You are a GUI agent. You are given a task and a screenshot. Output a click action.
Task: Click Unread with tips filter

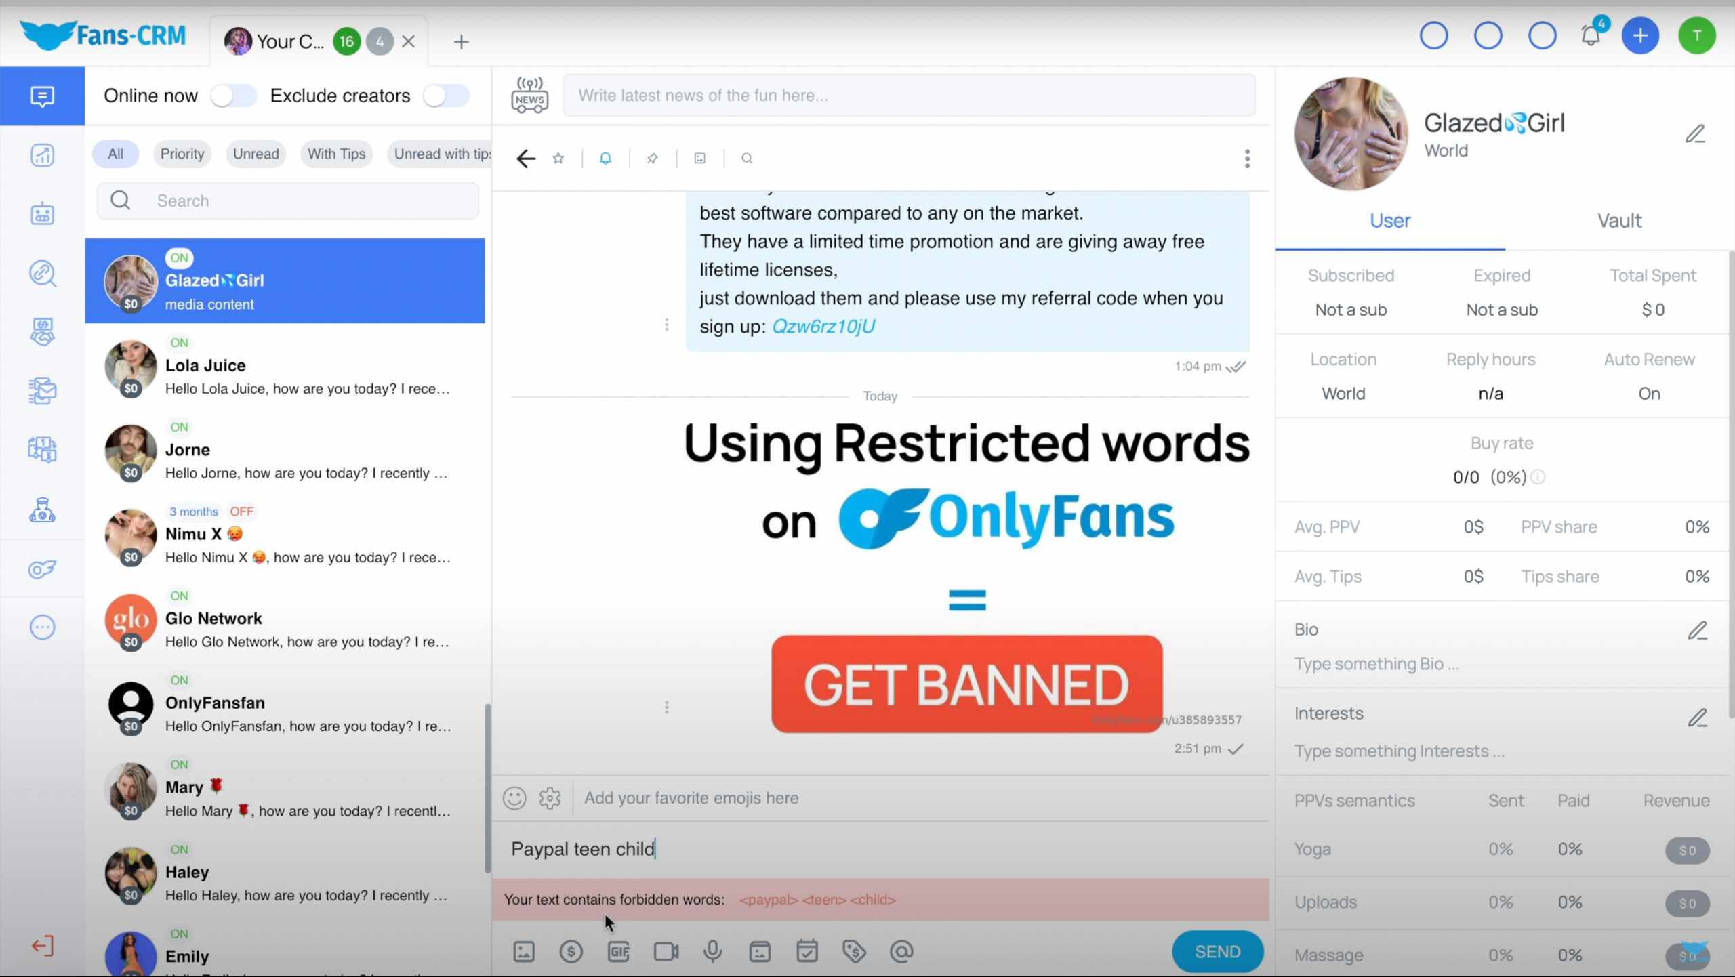[443, 152]
